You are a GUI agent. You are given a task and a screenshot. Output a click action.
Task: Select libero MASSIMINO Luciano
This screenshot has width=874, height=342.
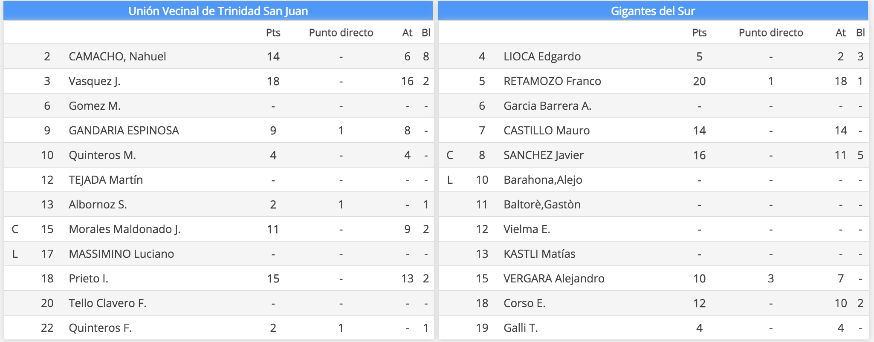pos(121,254)
